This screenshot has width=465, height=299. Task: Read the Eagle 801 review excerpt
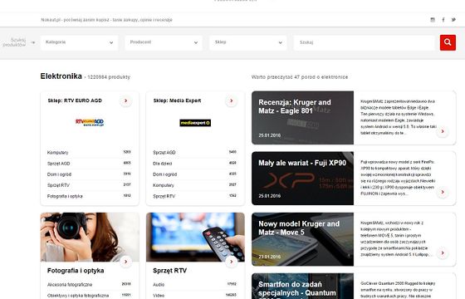pyautogui.click(x=398, y=117)
